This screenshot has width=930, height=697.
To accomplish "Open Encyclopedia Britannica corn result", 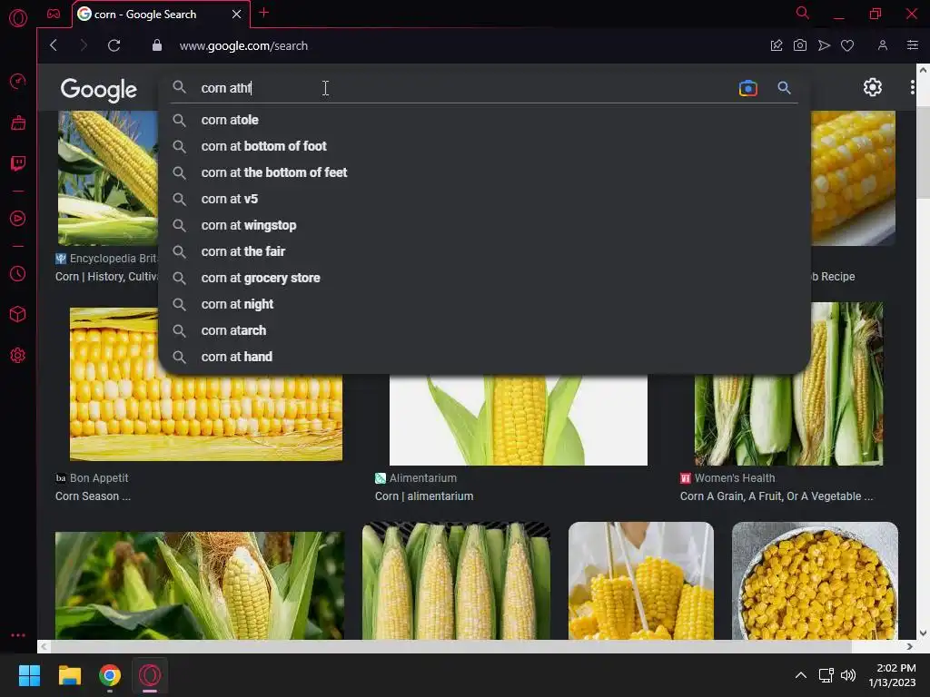I will coord(107,276).
